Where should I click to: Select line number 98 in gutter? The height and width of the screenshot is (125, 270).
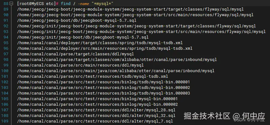(6, 60)
